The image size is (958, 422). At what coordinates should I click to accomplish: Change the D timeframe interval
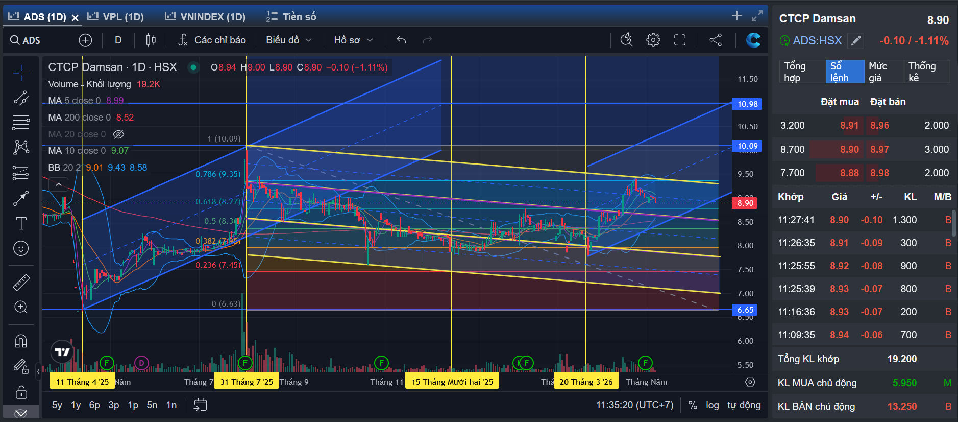118,40
